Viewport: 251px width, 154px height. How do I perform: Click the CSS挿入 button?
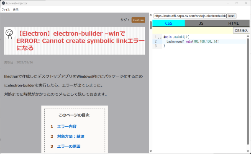[241, 31]
